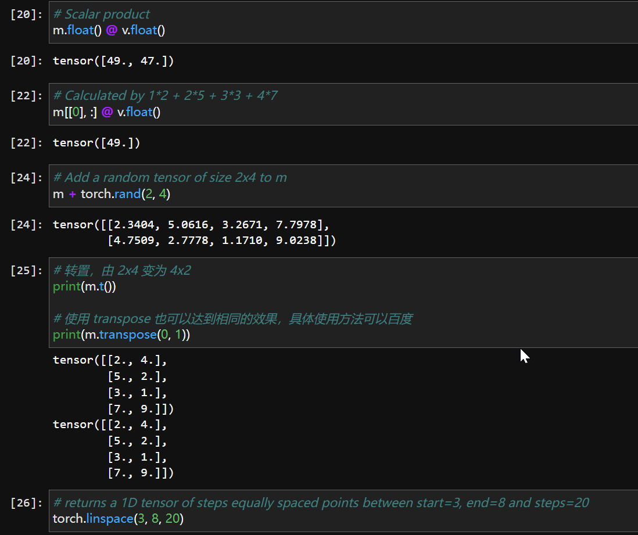Click Chinese comment '# 转置，由 2x4 变为 4x2'
Viewport: 638px width, 535px height.
pos(121,271)
